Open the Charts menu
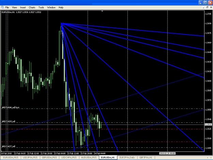213x160 pixels. 32,8
